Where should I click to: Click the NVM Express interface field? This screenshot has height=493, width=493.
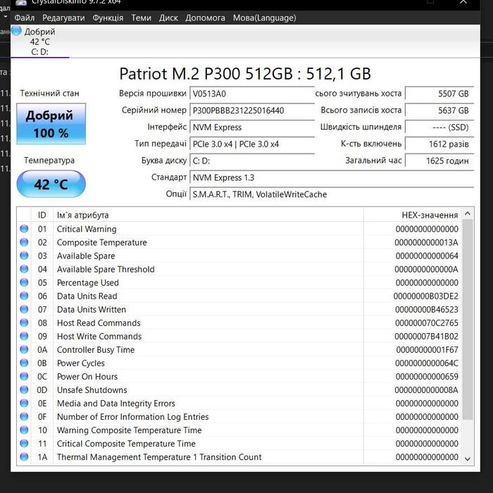pos(252,127)
